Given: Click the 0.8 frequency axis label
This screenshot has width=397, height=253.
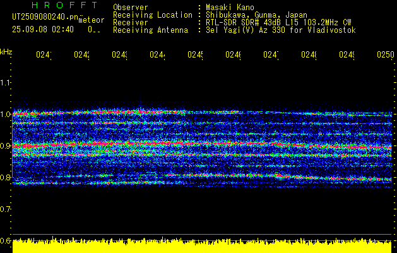Looking at the screenshot, I should (x=5, y=177).
